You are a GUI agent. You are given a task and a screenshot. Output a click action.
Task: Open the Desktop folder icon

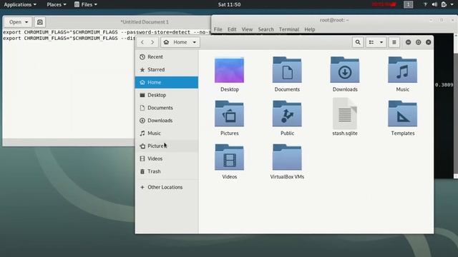coord(229,70)
